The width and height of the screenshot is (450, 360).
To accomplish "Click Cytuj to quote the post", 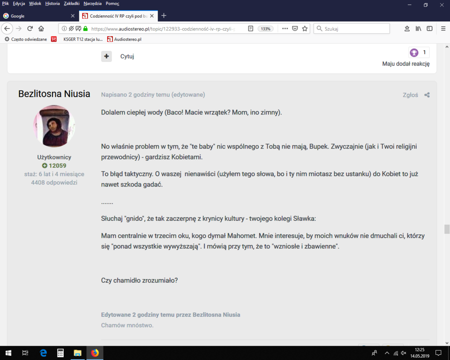I will [x=127, y=56].
